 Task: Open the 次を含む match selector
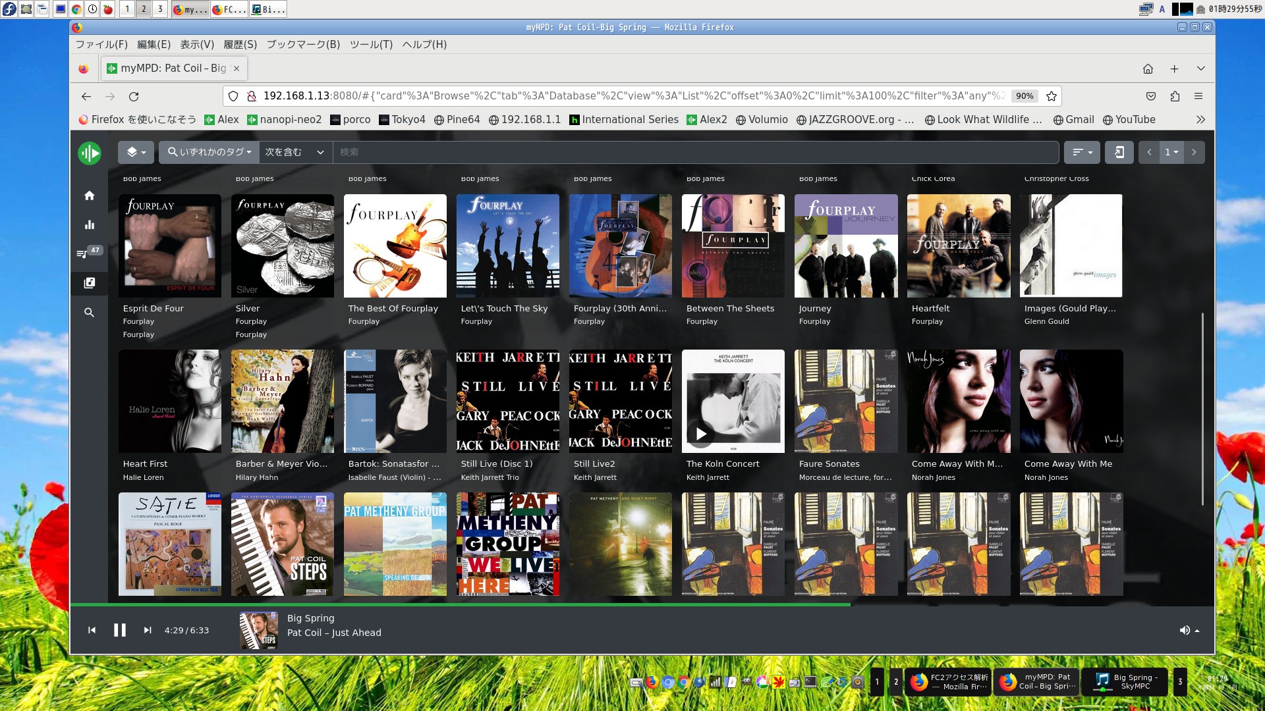pos(295,152)
